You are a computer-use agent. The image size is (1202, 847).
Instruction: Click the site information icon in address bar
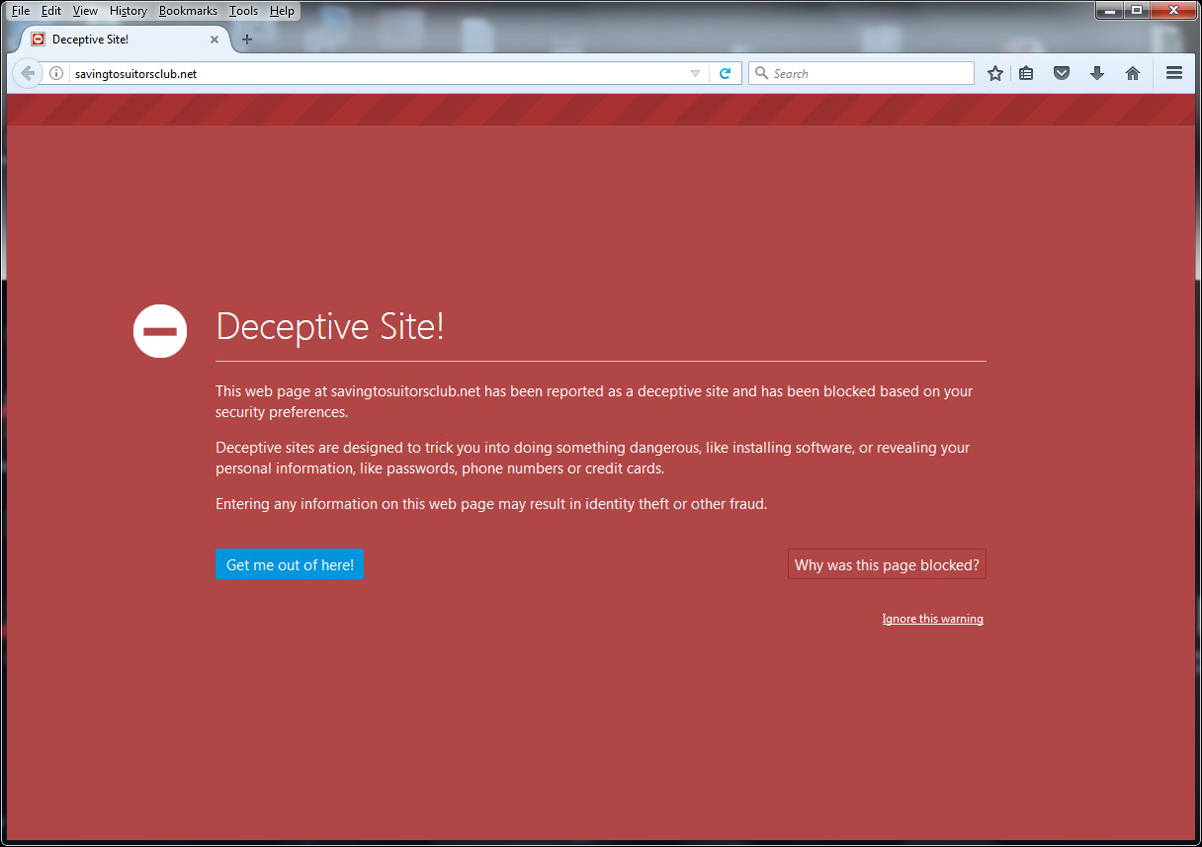pyautogui.click(x=56, y=73)
